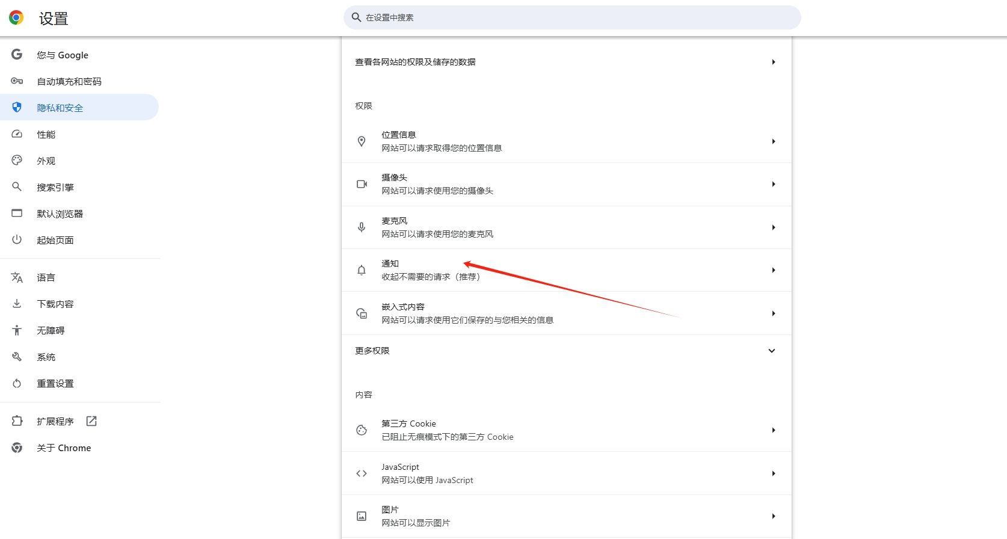Open 外观 settings section

(79, 161)
